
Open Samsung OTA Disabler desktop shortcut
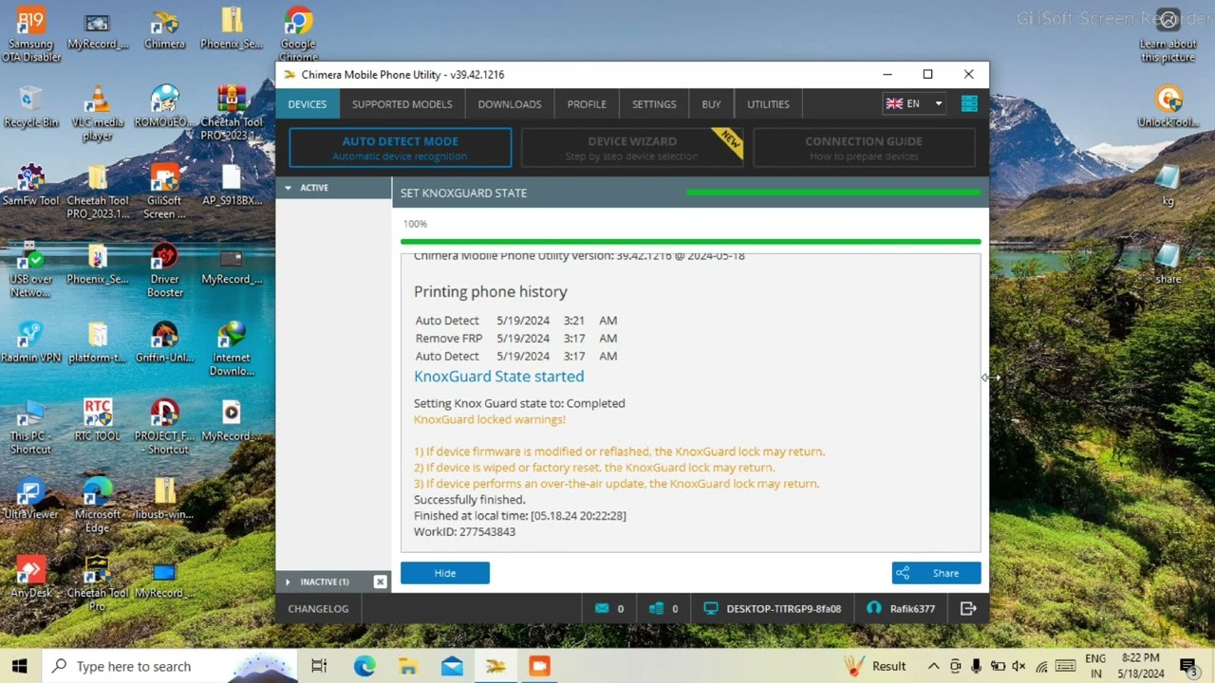coord(31,36)
